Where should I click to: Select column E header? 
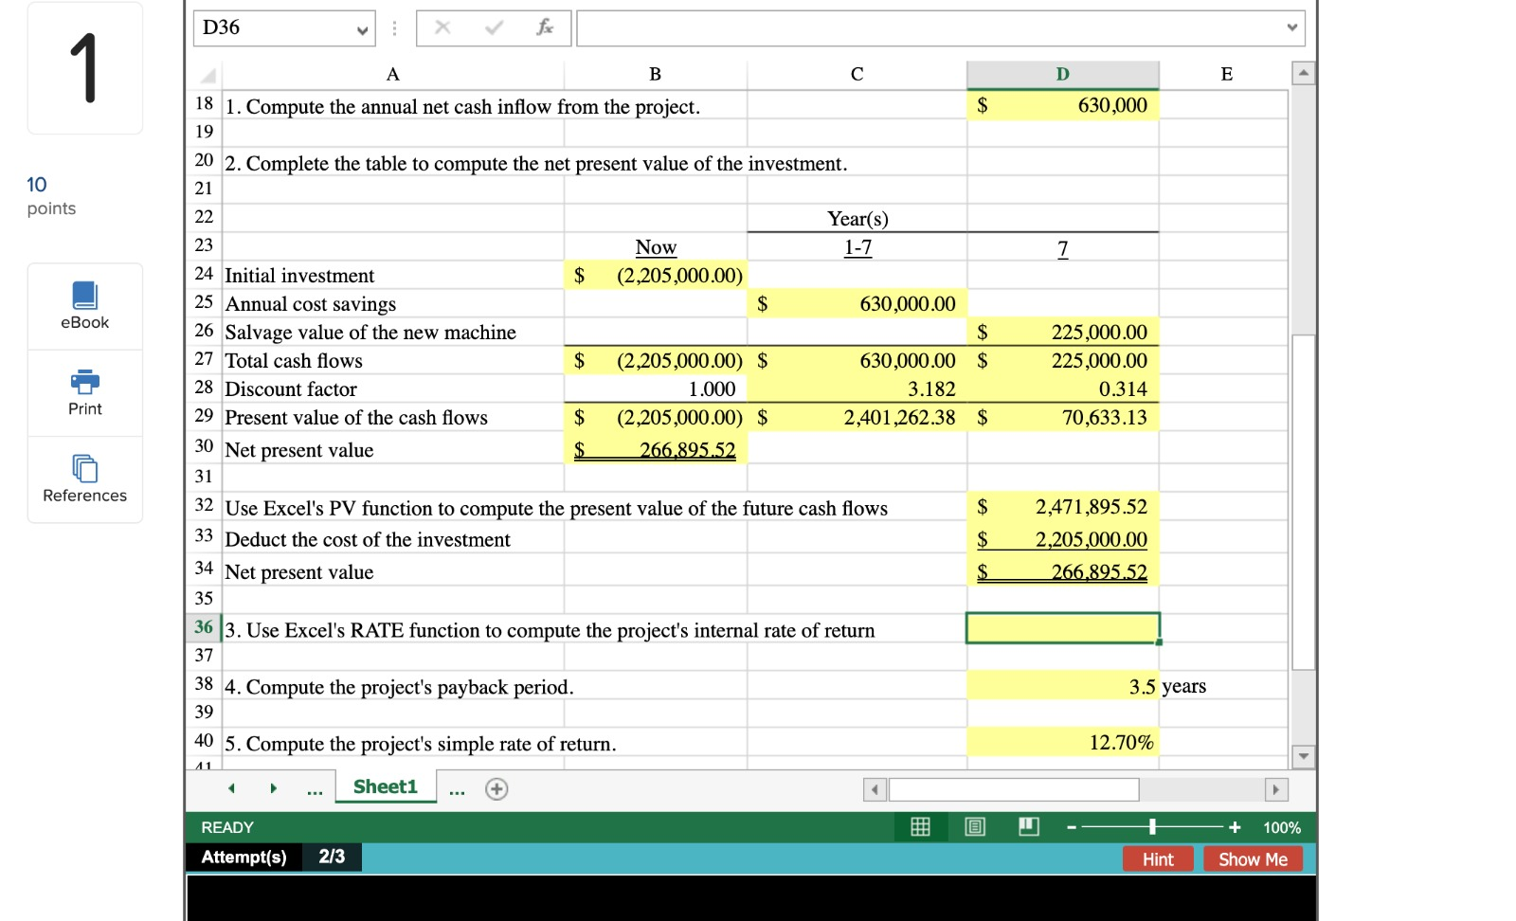(1226, 75)
